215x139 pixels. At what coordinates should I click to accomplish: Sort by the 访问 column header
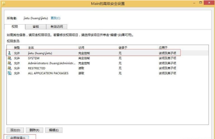[81, 48]
